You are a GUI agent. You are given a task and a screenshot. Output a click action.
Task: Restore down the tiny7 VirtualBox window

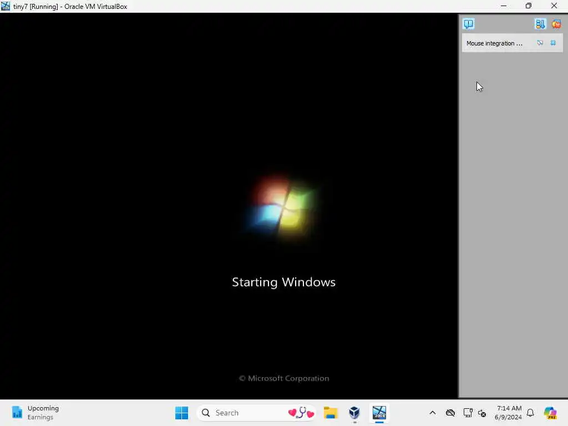(x=529, y=6)
